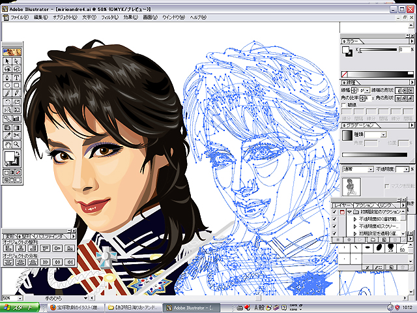Activate the Hand tool
Image resolution: width=417 pixels, height=313 pixels.
[x=7, y=143]
